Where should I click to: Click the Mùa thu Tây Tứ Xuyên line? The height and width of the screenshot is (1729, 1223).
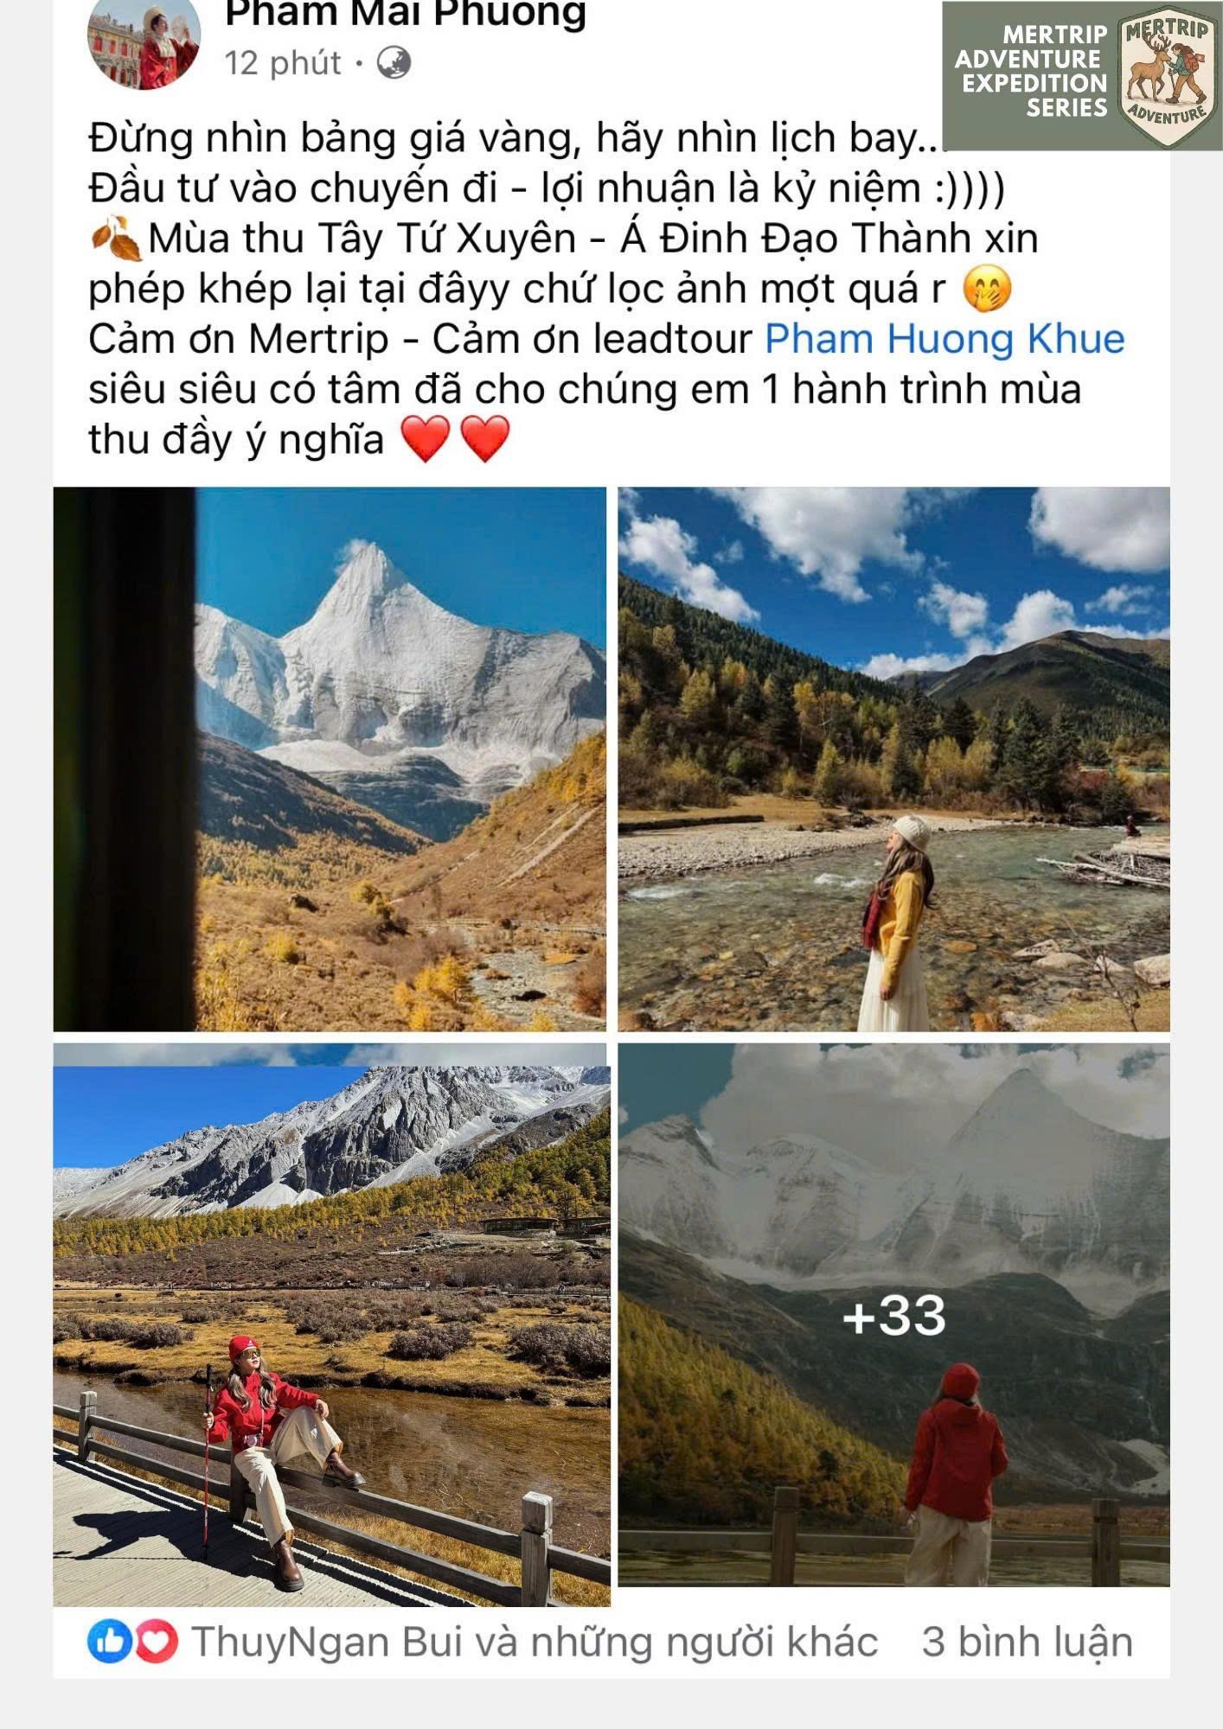point(563,239)
